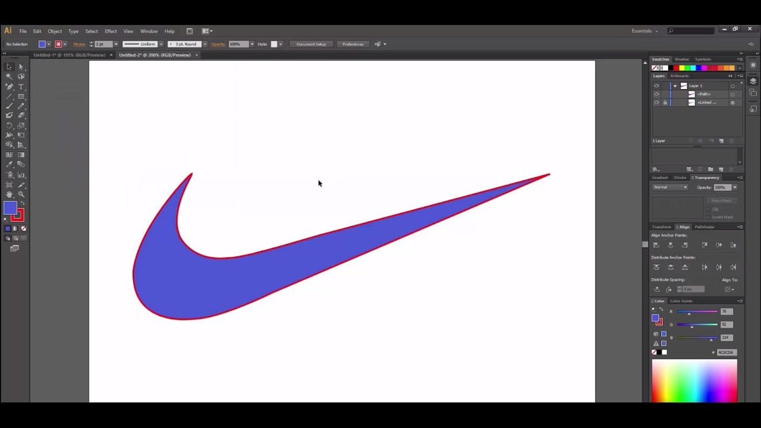
Task: Open the Uniform stroke profile dropdown
Action: [x=161, y=44]
